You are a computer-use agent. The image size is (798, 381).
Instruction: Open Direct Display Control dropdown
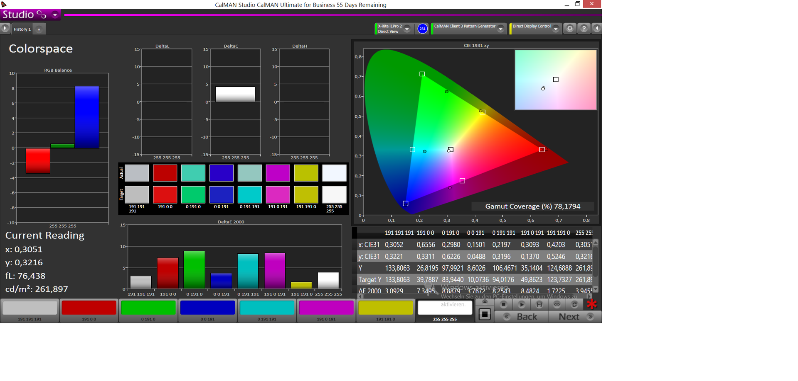[x=556, y=29]
